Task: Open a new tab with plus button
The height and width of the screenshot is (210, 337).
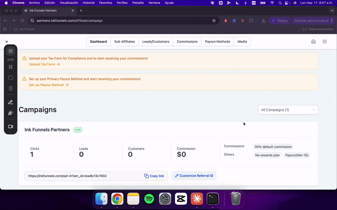Action: 81,10
